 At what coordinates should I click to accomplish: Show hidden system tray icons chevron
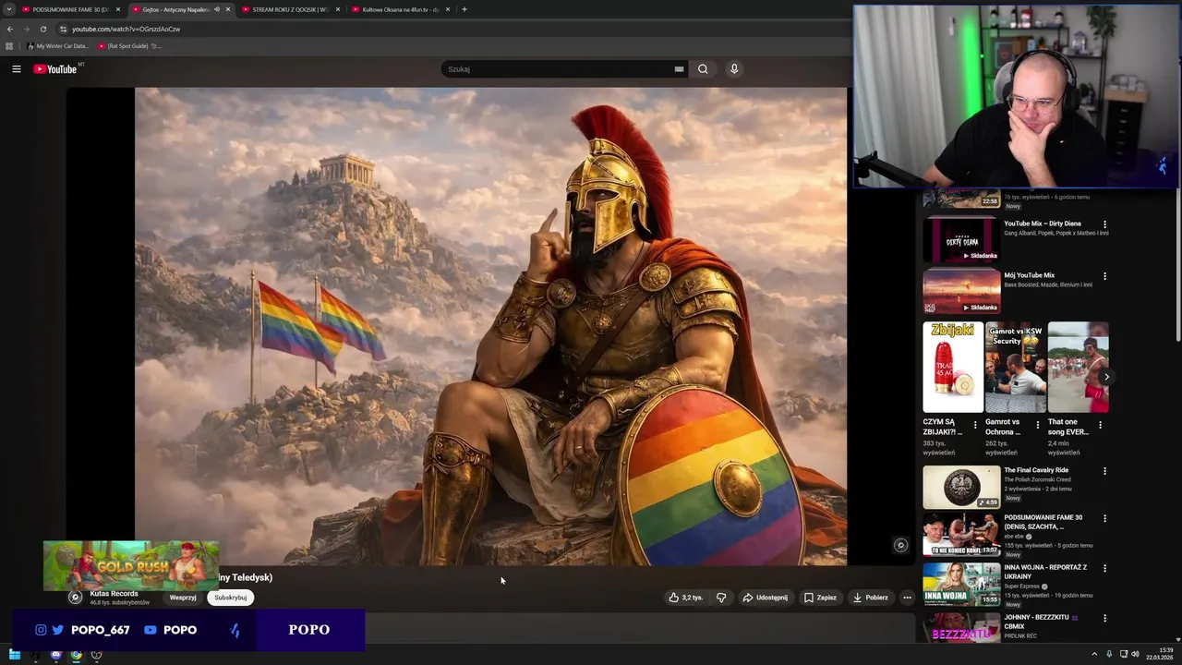pos(1094,655)
